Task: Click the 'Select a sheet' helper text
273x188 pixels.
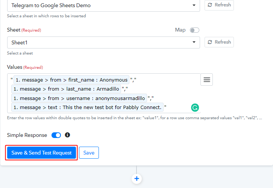Action: coord(20,53)
